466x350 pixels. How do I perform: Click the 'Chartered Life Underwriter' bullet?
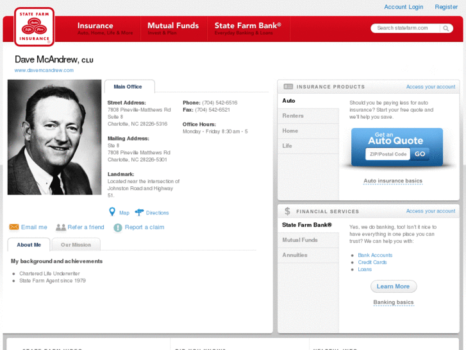point(49,274)
